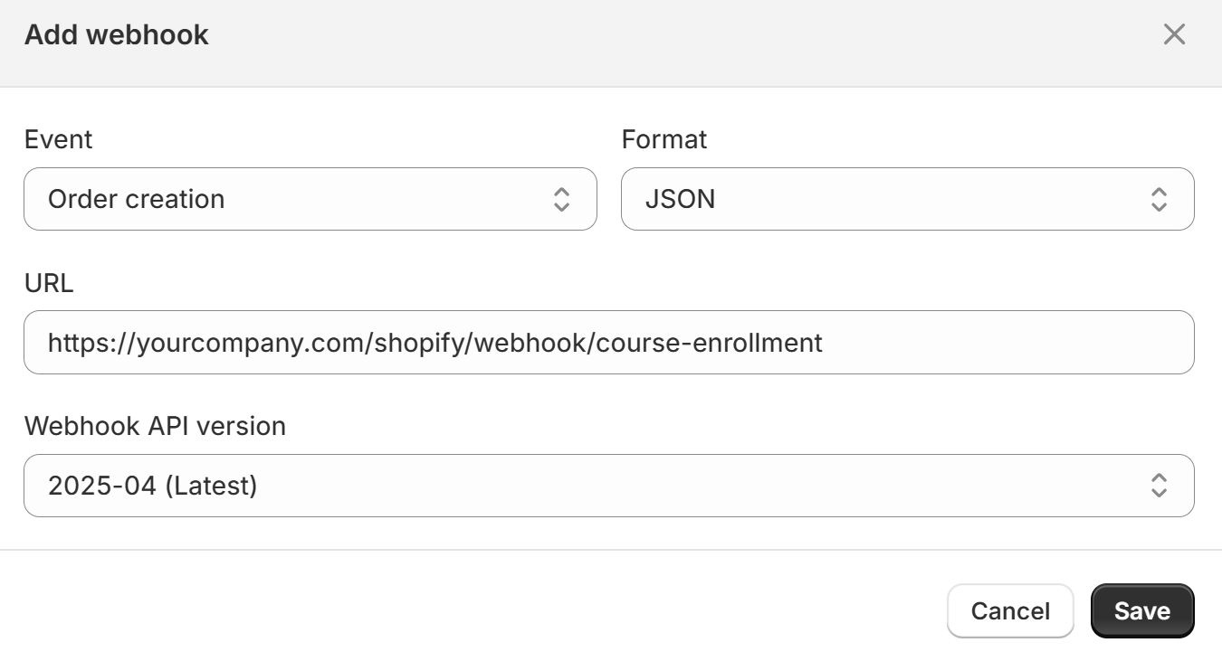Select the Order creation value text
1222x652 pixels.
(x=136, y=199)
